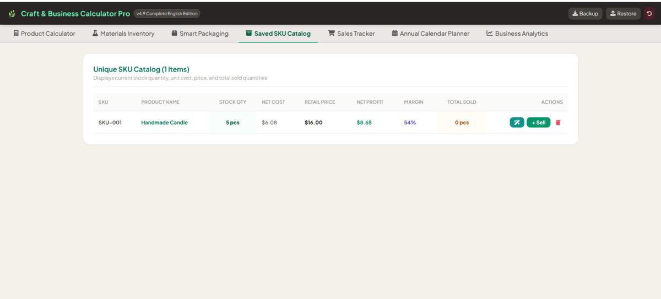
Task: Click the TOTAL SOLD column header
Action: click(462, 102)
